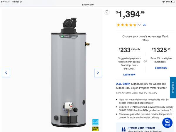Click the ENERGY STAR badge icon
Image resolution: width=176 pixels, height=132 pixels.
(95, 122)
